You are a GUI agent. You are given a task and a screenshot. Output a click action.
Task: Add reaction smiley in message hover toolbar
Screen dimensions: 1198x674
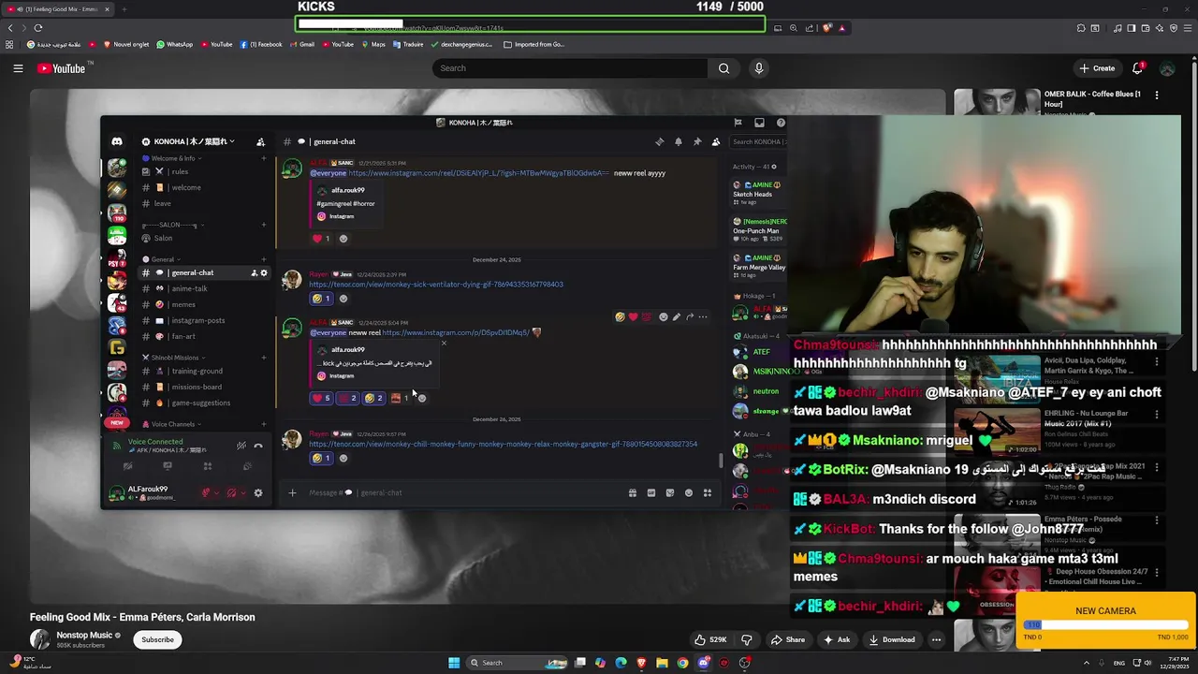(x=664, y=317)
